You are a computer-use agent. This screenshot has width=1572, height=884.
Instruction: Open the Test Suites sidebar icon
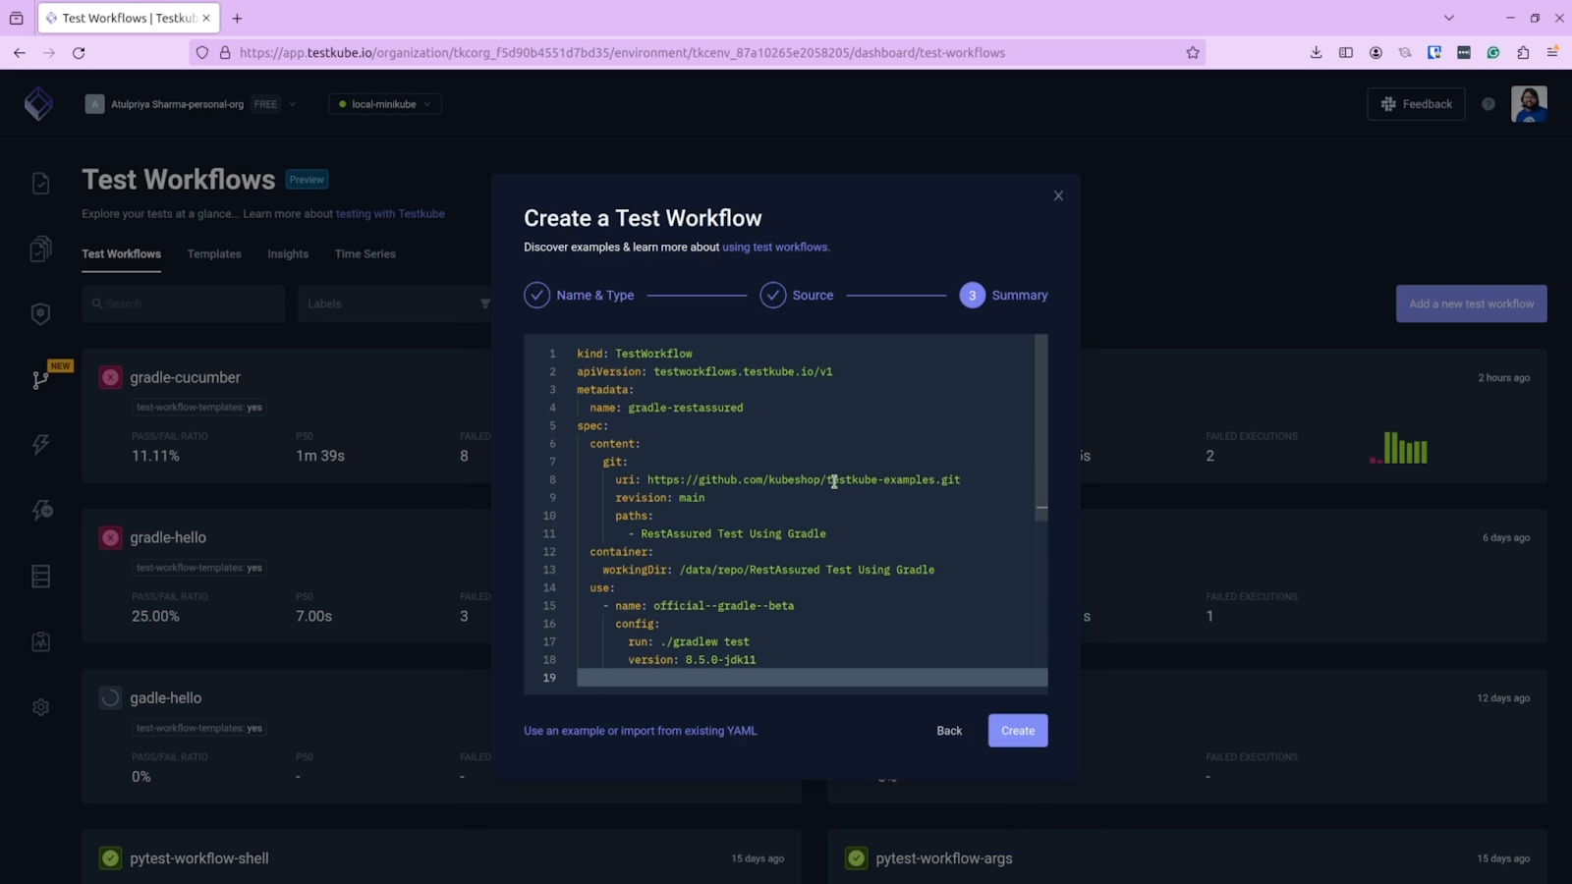pos(40,249)
